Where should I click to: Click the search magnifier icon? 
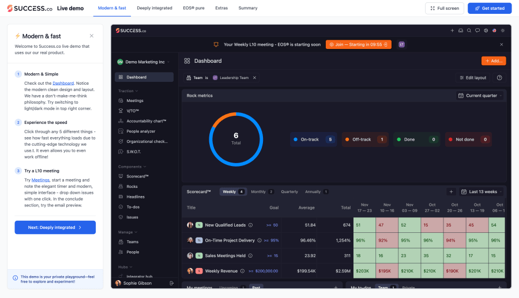coord(469,31)
